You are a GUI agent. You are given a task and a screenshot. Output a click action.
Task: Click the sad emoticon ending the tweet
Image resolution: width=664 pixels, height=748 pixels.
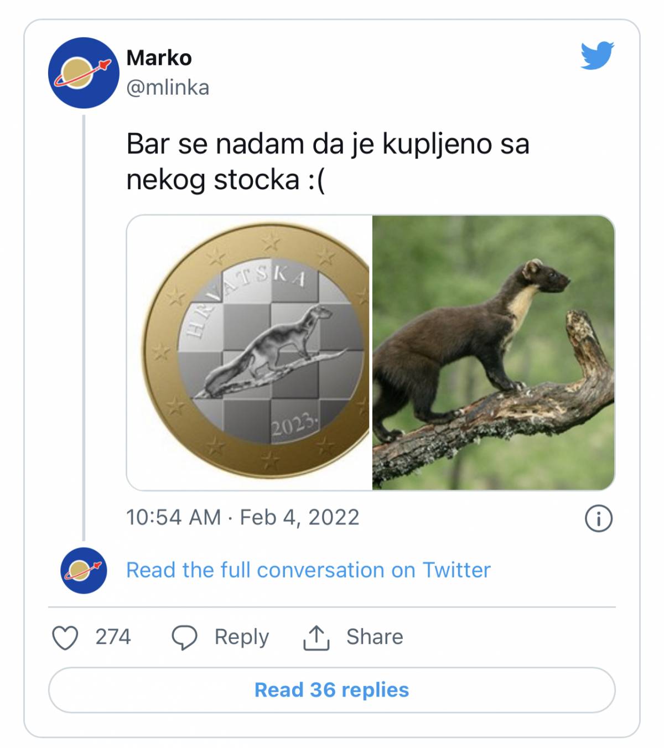point(317,180)
